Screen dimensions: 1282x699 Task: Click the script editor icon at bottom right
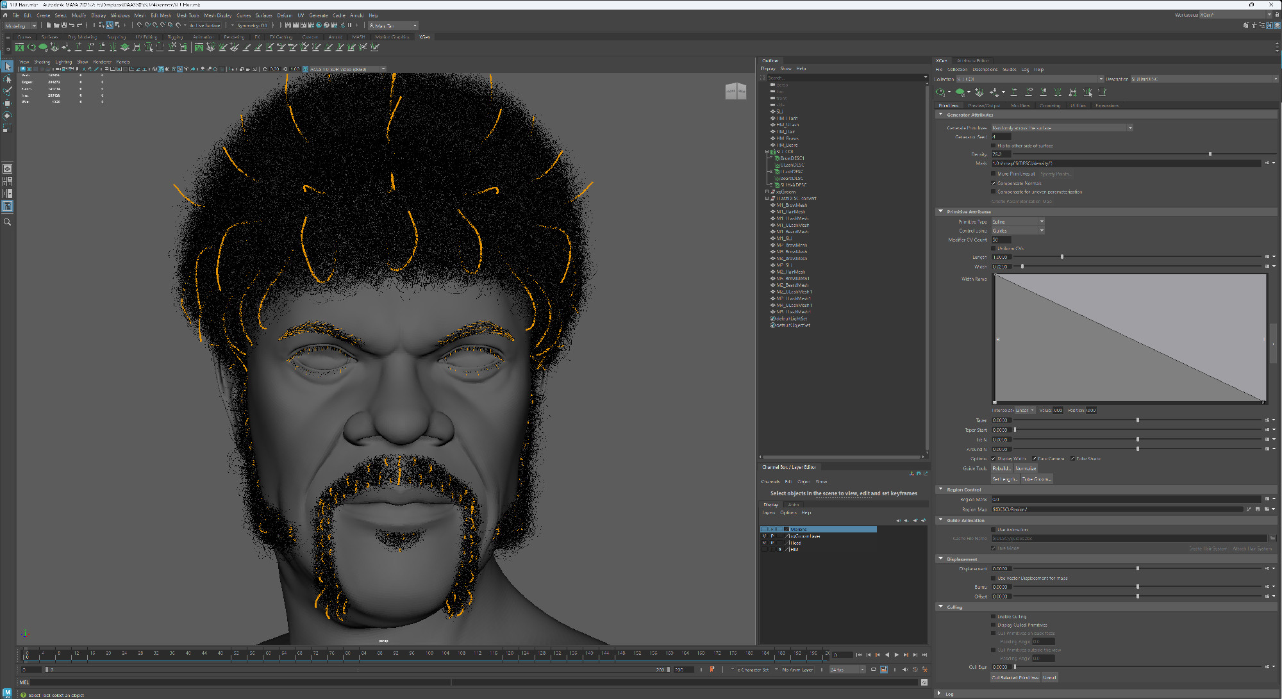[924, 682]
